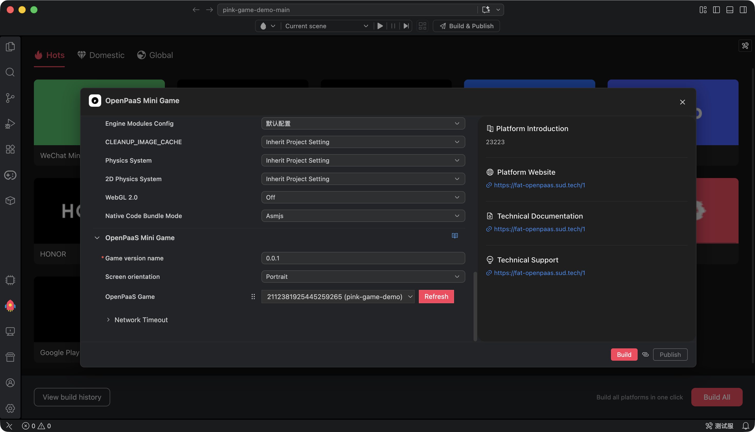
Task: Click the Game version name input field
Action: pyautogui.click(x=363, y=258)
